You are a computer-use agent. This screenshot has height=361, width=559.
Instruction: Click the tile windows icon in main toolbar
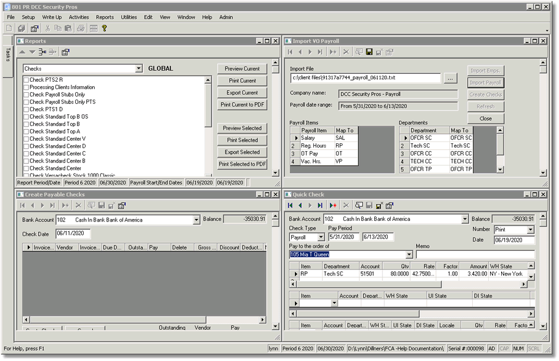pos(94,28)
